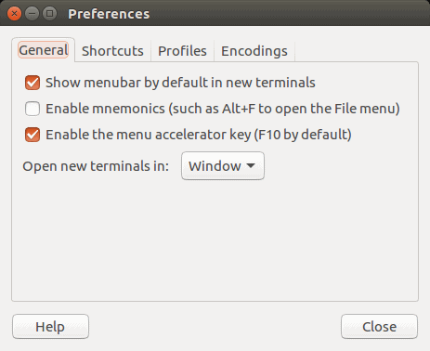Disable the menu accelerator key checkbox
The width and height of the screenshot is (430, 351).
point(33,135)
